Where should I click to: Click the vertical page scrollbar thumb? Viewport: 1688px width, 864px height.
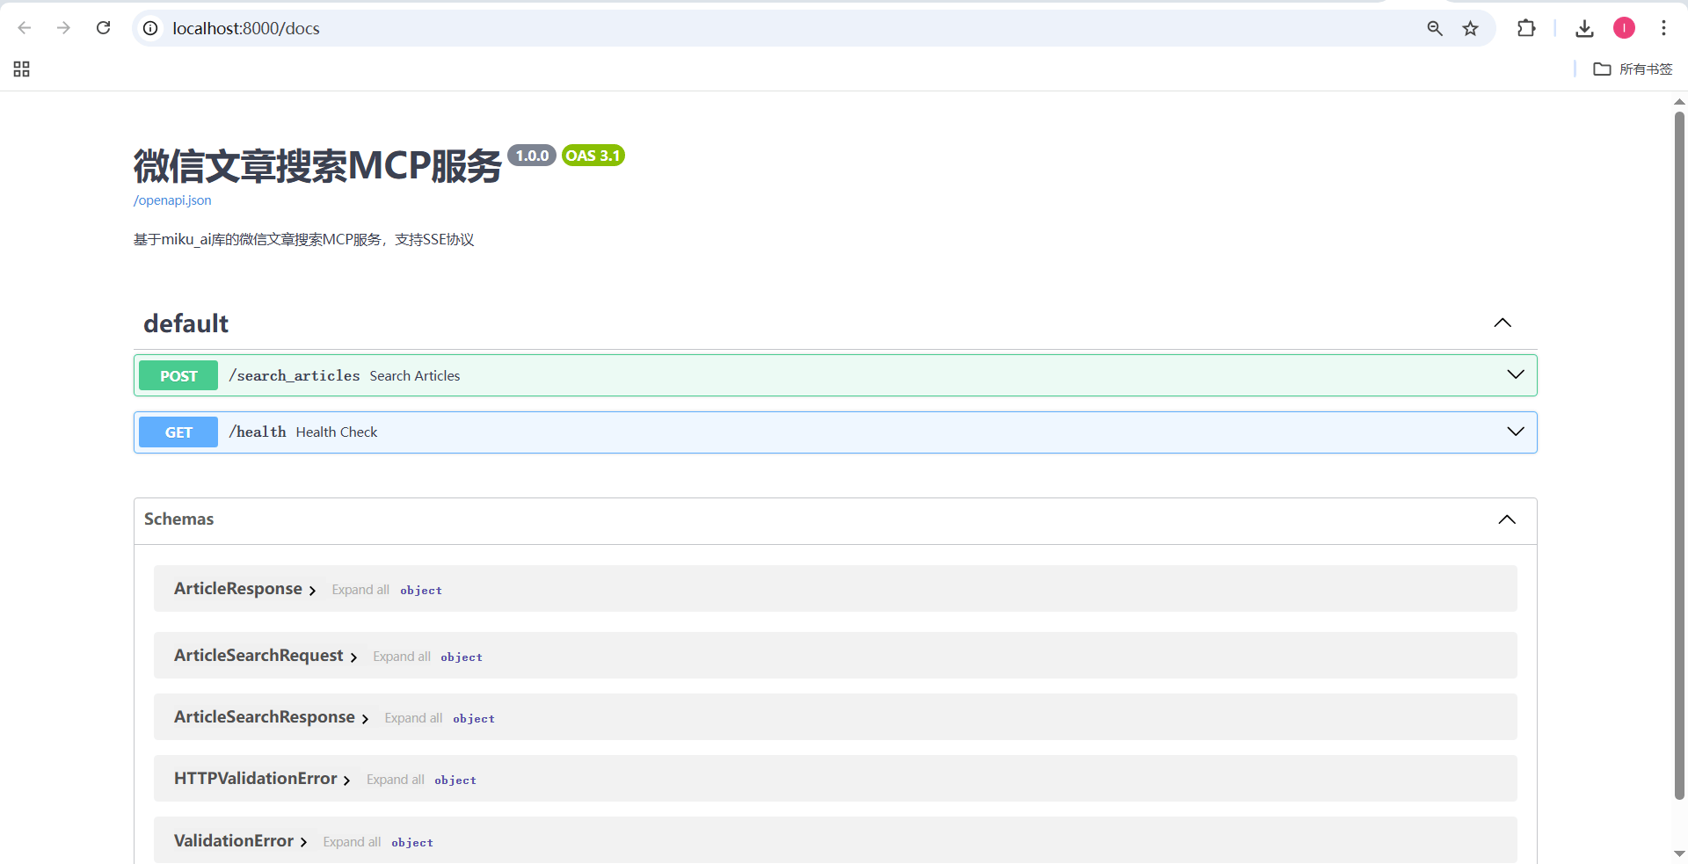tap(1679, 455)
